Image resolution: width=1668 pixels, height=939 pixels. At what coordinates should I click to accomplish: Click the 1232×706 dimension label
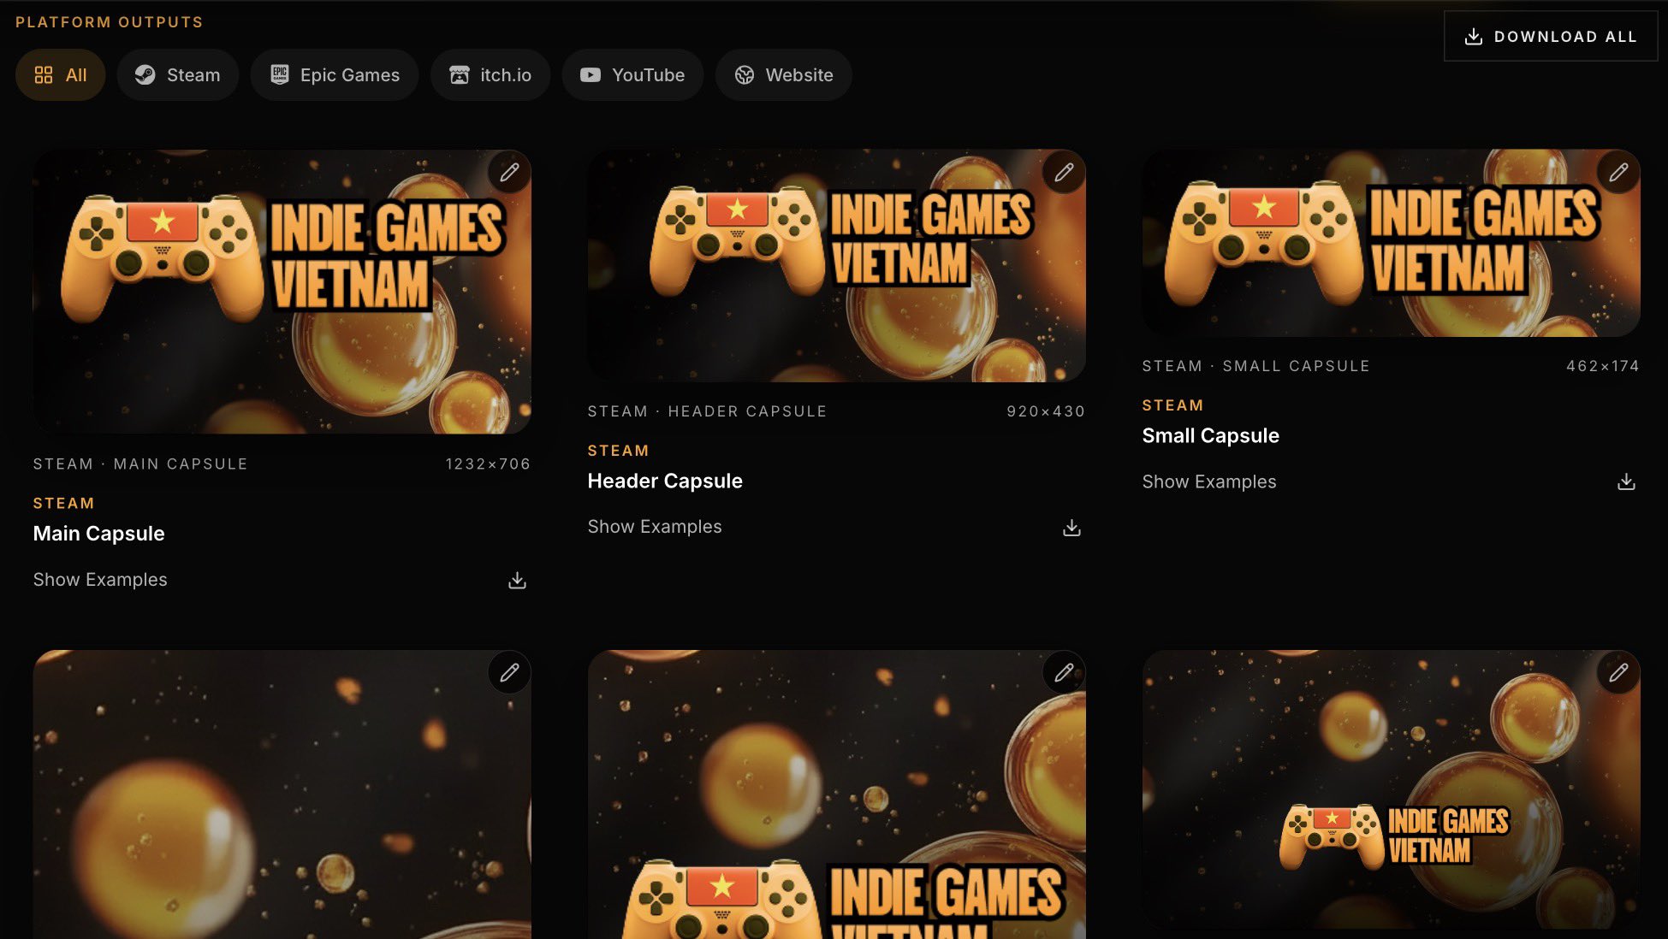[488, 464]
